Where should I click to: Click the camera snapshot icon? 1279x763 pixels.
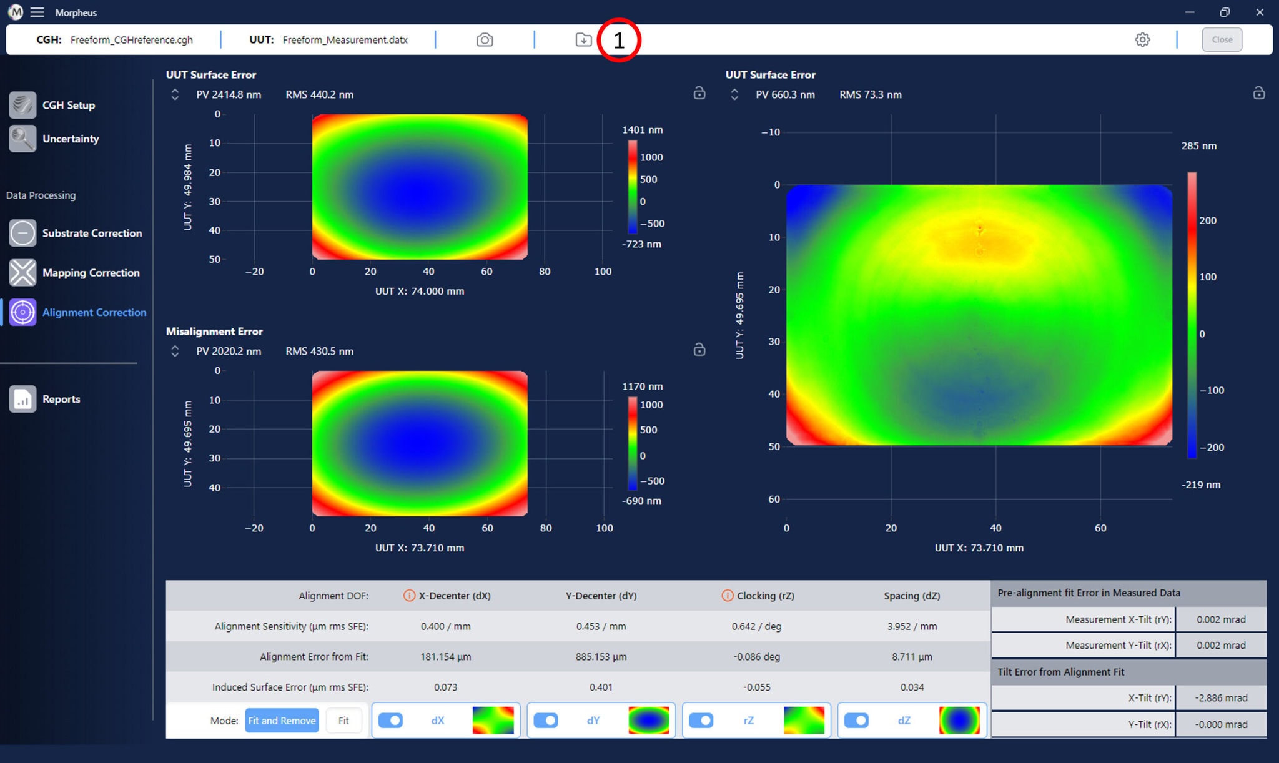pyautogui.click(x=485, y=40)
